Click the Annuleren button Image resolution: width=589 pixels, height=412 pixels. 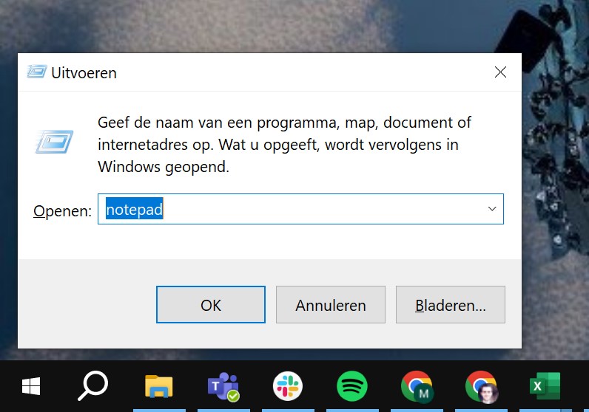[331, 304]
